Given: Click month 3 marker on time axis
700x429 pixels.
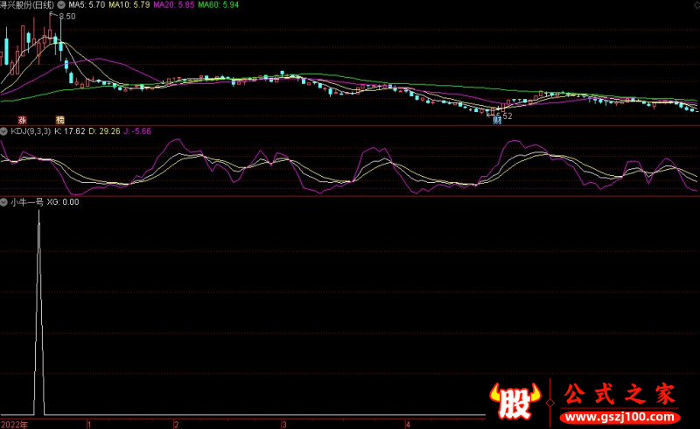Looking at the screenshot, I should coord(283,423).
